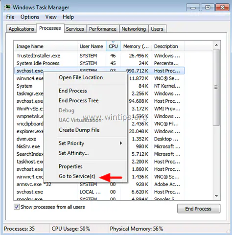Click scrollbar down arrow of process list
Image resolution: width=232 pixels, height=235 pixels.
tap(216, 196)
